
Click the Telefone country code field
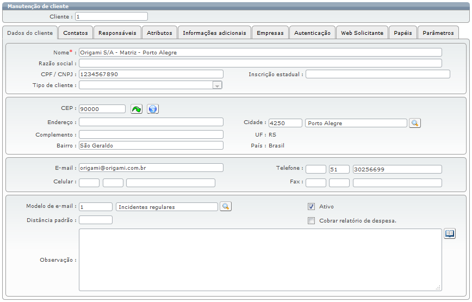[316, 169]
